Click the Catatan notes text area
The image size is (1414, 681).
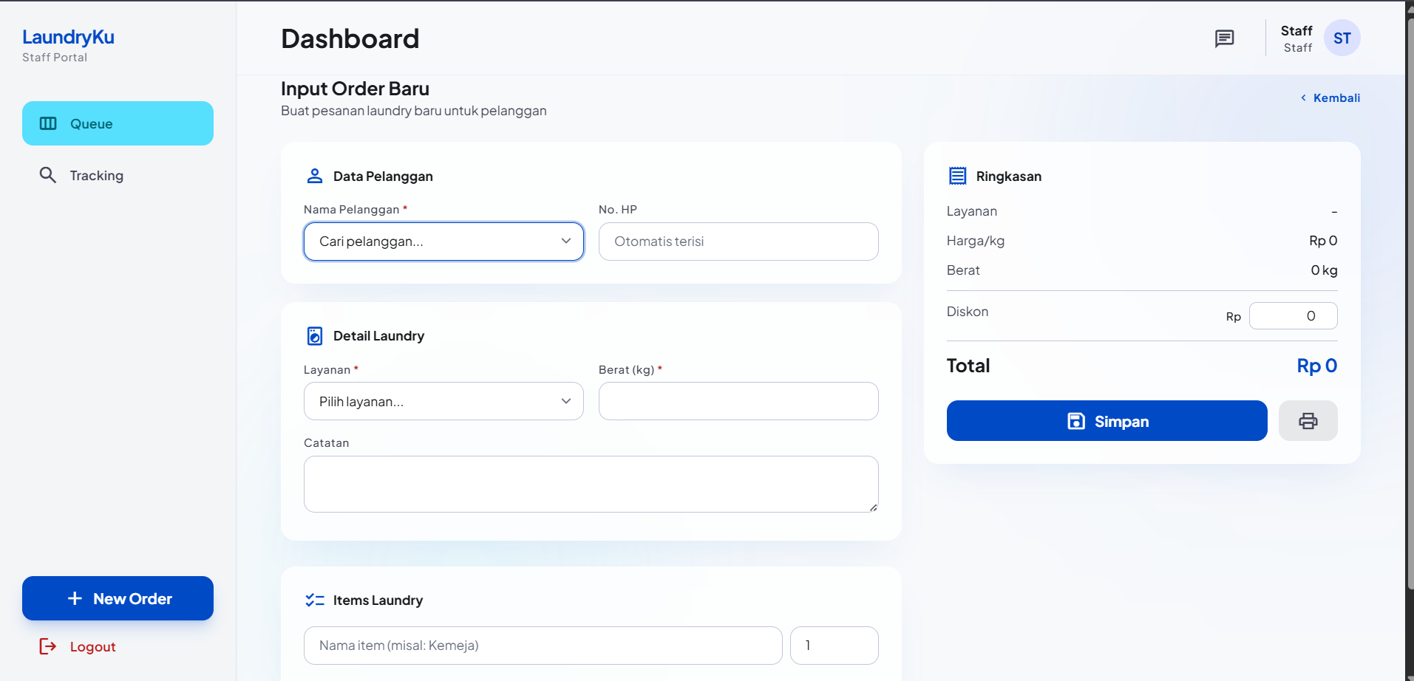(x=591, y=484)
